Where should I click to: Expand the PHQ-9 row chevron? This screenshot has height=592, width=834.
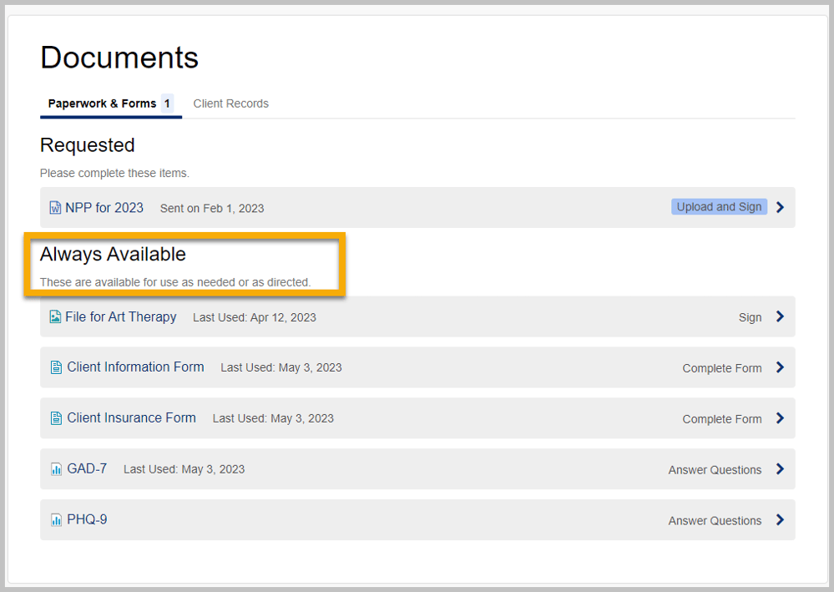tap(780, 519)
